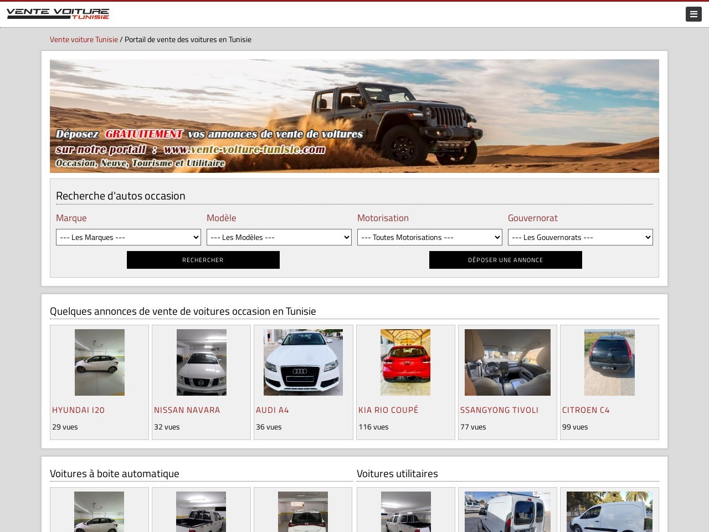Open the AUDI A4 title link
709x532 pixels.
(x=272, y=410)
